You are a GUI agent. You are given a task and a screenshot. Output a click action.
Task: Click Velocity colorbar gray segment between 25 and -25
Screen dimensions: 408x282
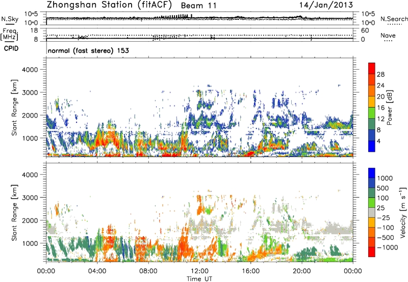(x=372, y=212)
